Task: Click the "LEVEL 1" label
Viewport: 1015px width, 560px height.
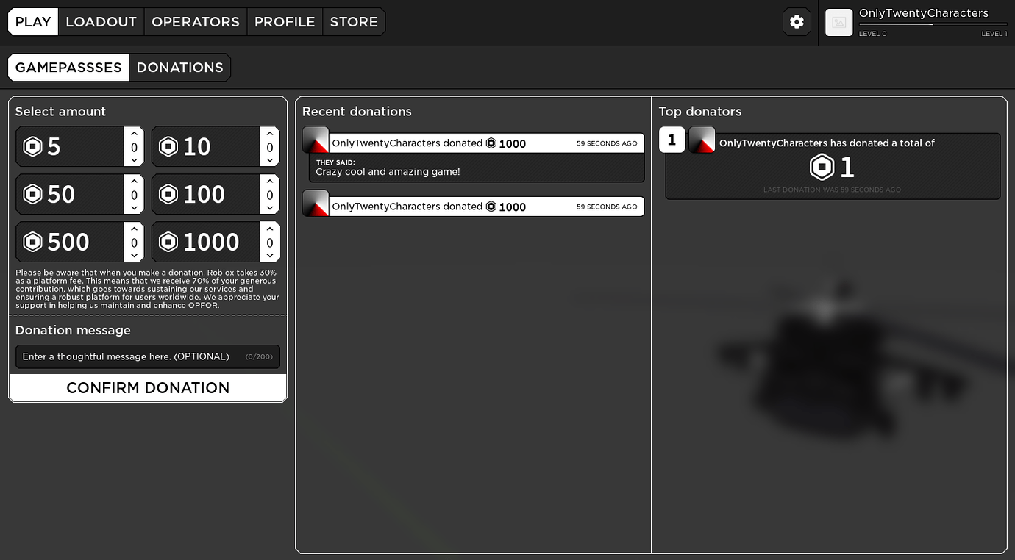Action: pyautogui.click(x=994, y=34)
